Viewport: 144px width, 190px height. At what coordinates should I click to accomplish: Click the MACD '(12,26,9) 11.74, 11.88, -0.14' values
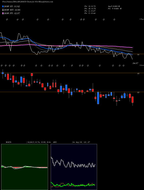click(x=38, y=142)
